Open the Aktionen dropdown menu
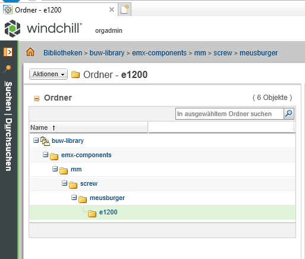This screenshot has width=305, height=259. point(48,74)
